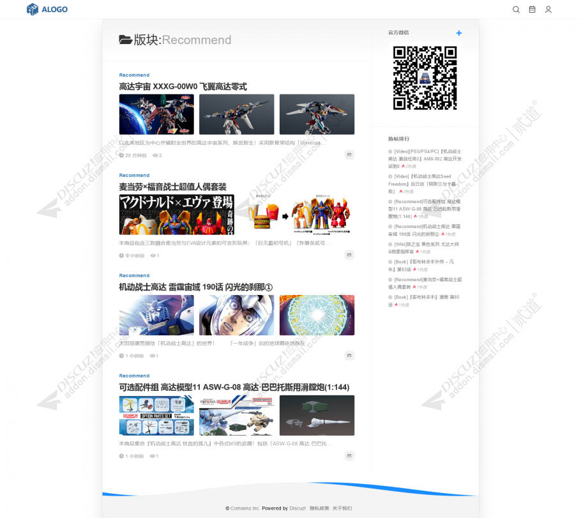Image resolution: width=581 pixels, height=518 pixels.
Task: Open the calendar icon in header
Action: click(x=532, y=10)
